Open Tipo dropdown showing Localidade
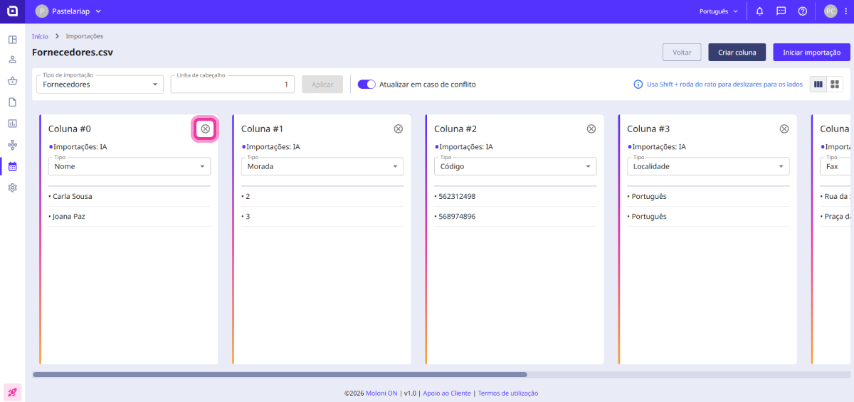 [x=708, y=166]
